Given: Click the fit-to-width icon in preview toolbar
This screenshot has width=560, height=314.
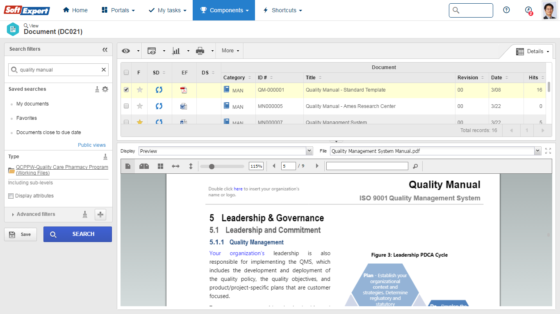Looking at the screenshot, I should click(175, 166).
